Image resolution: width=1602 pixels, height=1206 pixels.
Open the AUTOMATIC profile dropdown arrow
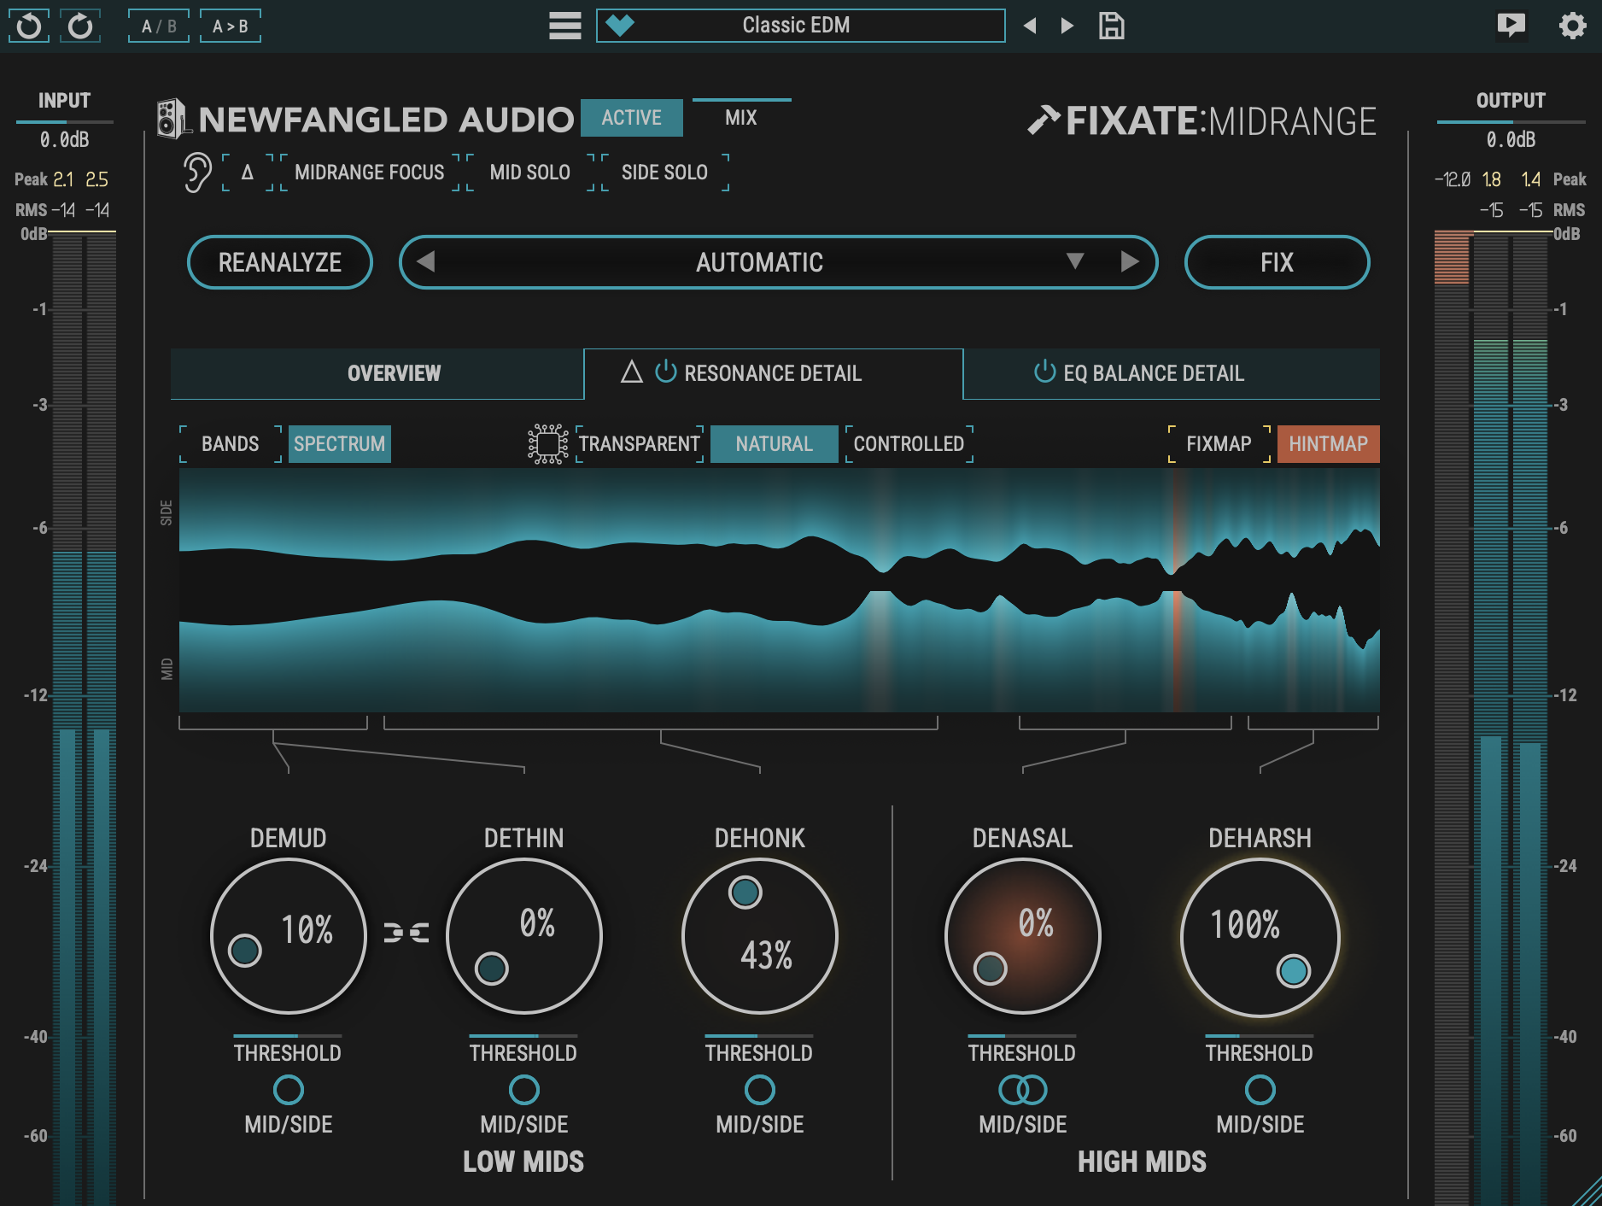coord(1075,261)
